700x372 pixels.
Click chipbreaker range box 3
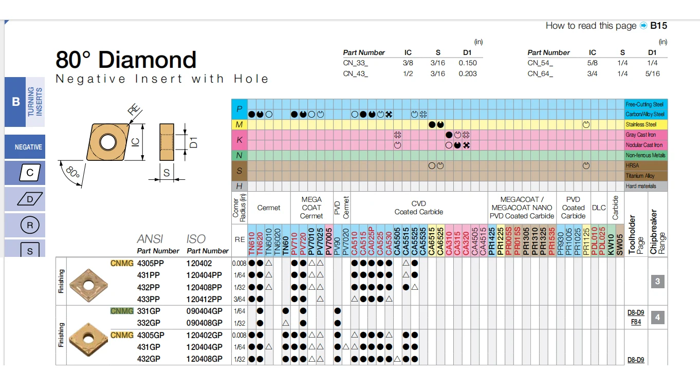click(x=658, y=281)
